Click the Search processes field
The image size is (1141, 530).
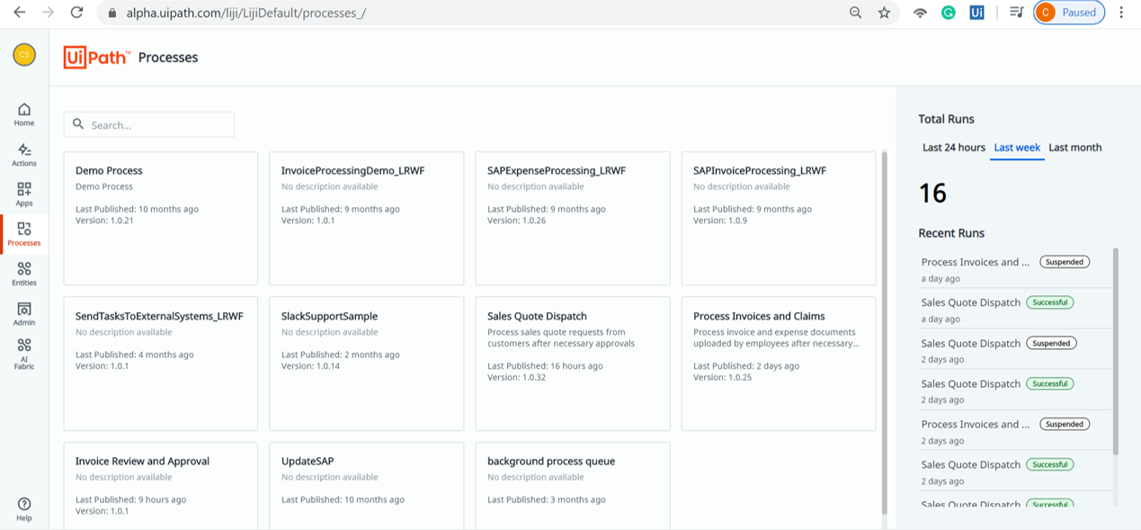pos(149,124)
